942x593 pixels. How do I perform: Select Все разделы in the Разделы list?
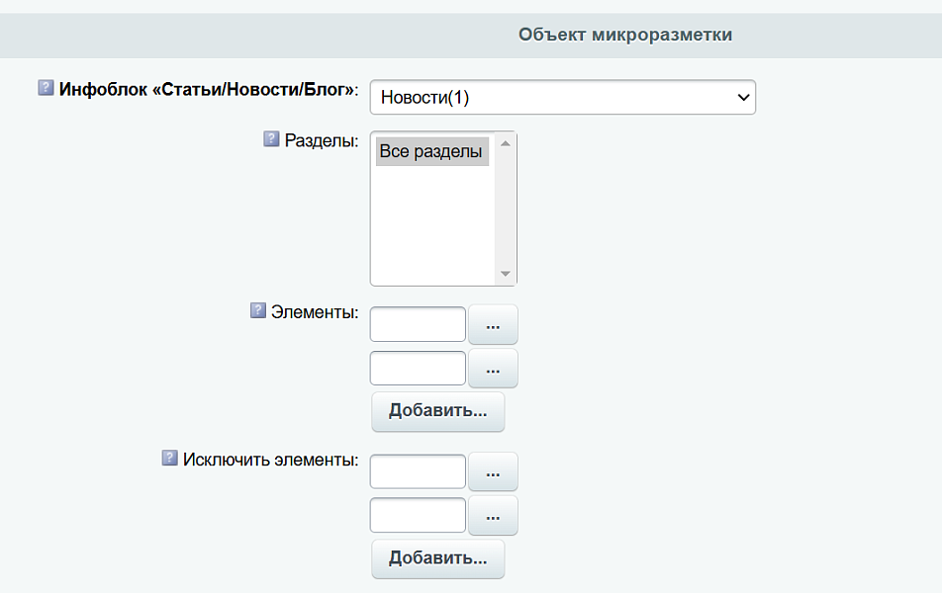coord(432,150)
